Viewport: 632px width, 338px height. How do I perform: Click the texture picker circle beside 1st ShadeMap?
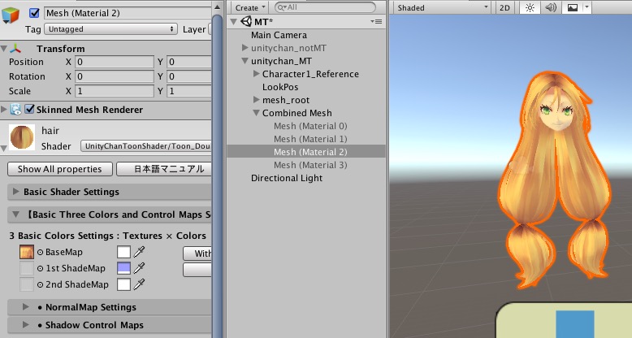[x=41, y=268]
